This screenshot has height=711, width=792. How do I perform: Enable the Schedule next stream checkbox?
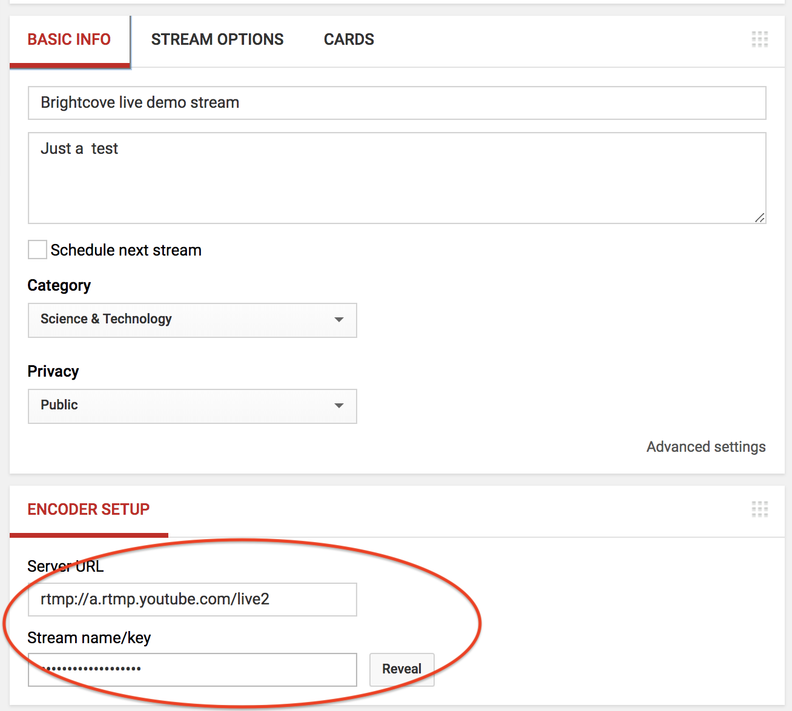(x=38, y=250)
